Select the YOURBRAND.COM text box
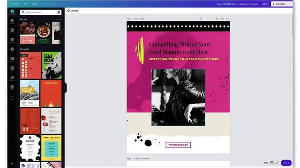Screen dimensions: 300x168 point(178,145)
